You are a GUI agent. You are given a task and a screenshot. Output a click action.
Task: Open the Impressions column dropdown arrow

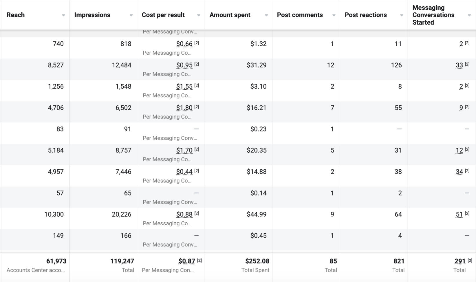pos(131,15)
